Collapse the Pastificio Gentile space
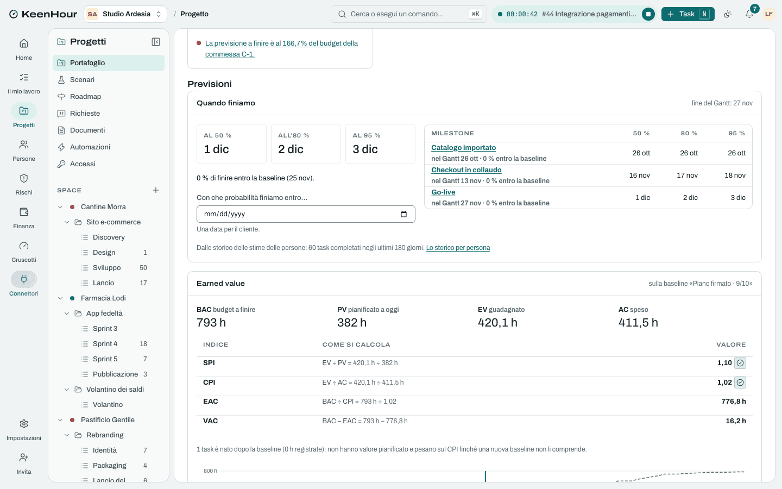The height and width of the screenshot is (489, 782). (x=60, y=420)
